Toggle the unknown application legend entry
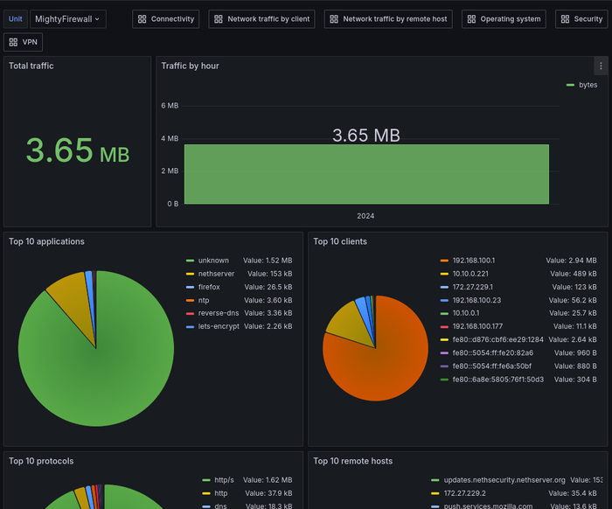This screenshot has height=509, width=612. click(213, 261)
